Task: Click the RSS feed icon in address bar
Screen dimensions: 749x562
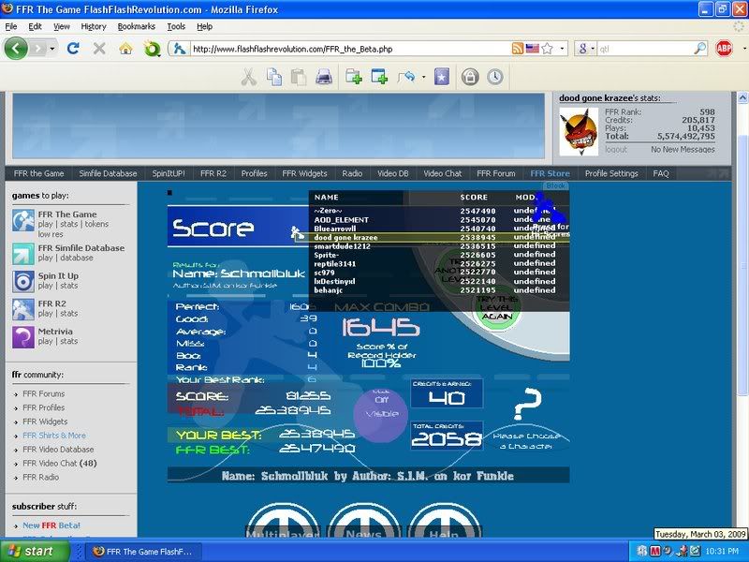Action: pos(518,49)
